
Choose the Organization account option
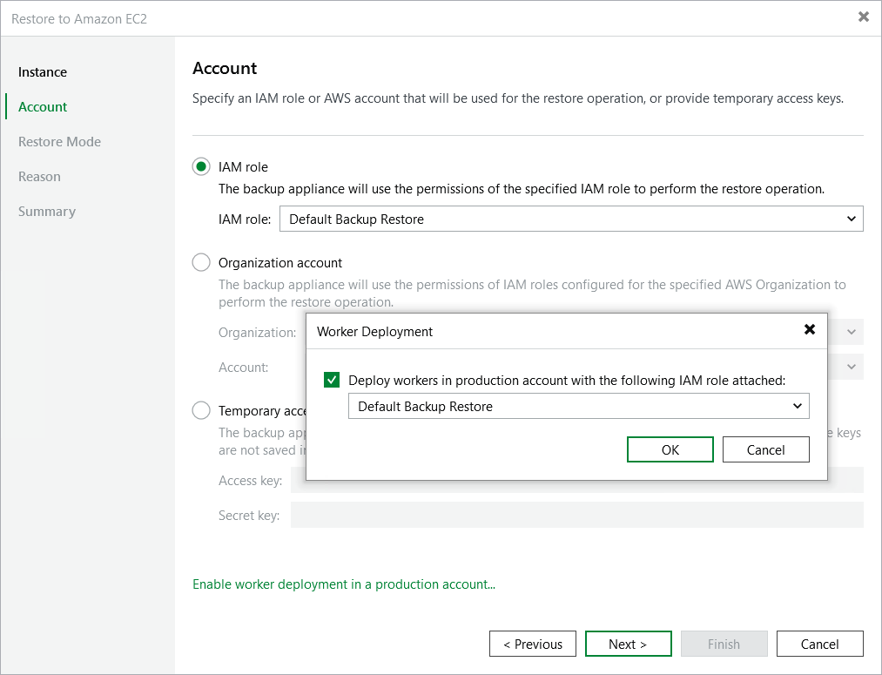(x=201, y=262)
